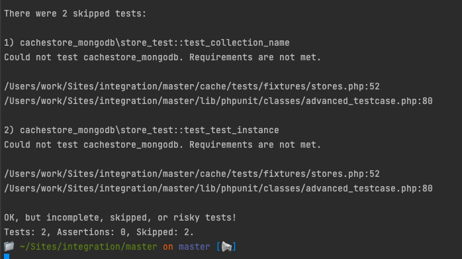Click the orange 'on' word in the prompt
Image resolution: width=462 pixels, height=259 pixels.
coord(168,246)
